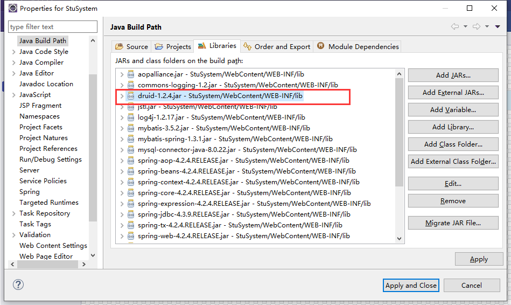Click the jar icon beside spring-web-4.2.4.RELEASE.jar
511x305 pixels.
(x=131, y=236)
